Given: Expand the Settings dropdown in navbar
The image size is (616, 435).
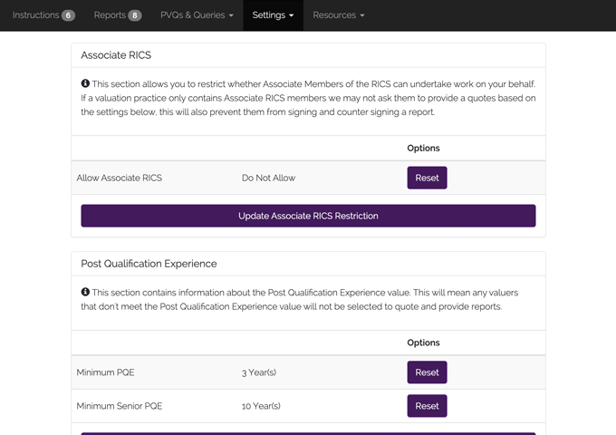Looking at the screenshot, I should 273,15.
